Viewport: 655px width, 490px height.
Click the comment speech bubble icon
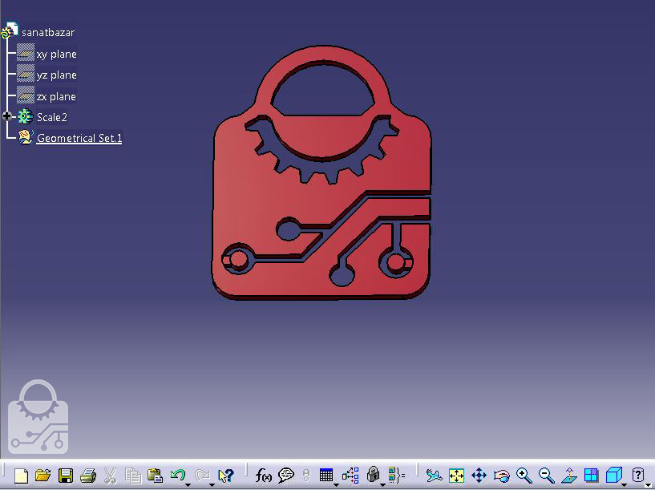286,476
